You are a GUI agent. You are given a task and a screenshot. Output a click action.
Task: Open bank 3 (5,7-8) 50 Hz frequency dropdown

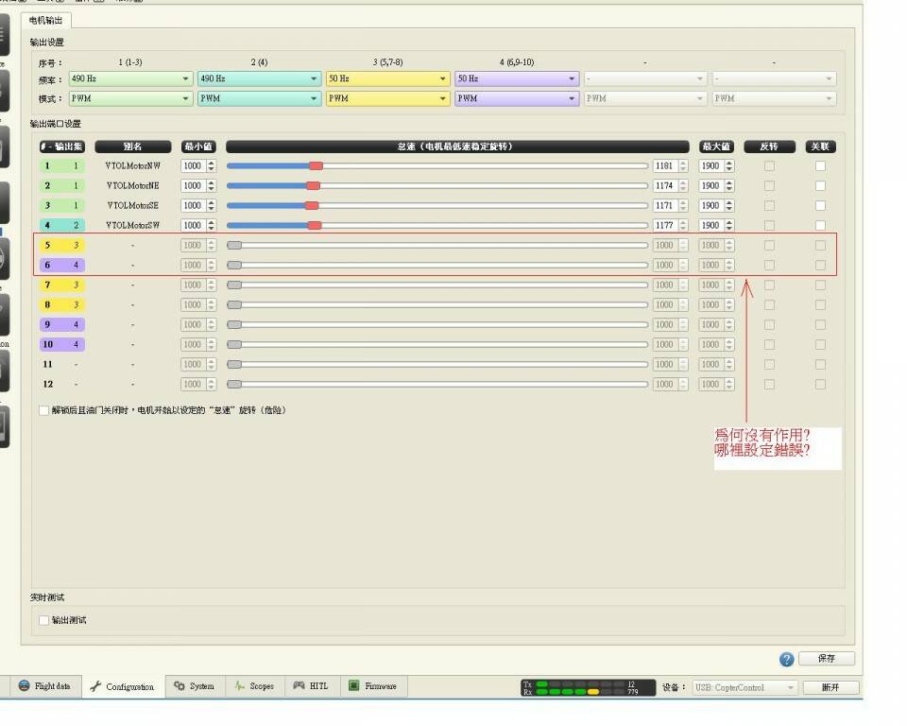[388, 78]
